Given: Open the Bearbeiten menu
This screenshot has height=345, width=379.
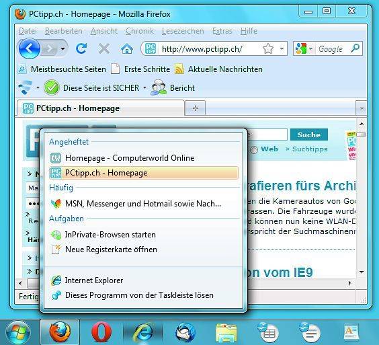Looking at the screenshot, I should pyautogui.click(x=64, y=31).
